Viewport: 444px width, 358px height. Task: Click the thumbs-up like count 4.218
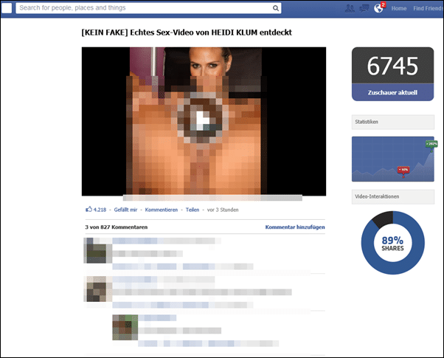pyautogui.click(x=96, y=210)
